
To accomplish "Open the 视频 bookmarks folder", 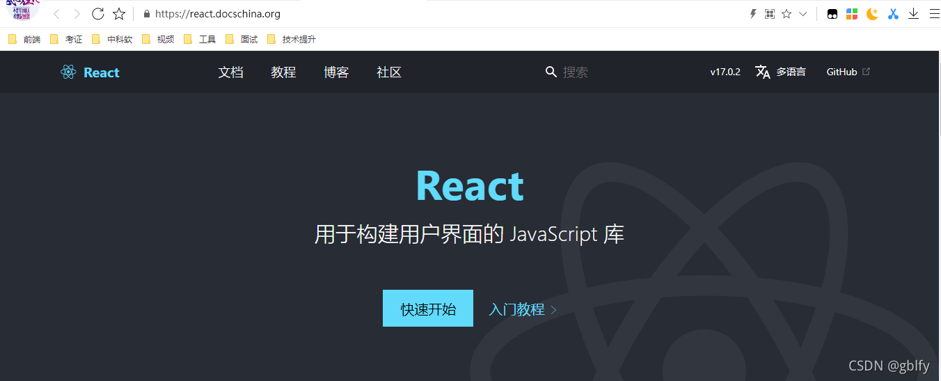I will (158, 40).
